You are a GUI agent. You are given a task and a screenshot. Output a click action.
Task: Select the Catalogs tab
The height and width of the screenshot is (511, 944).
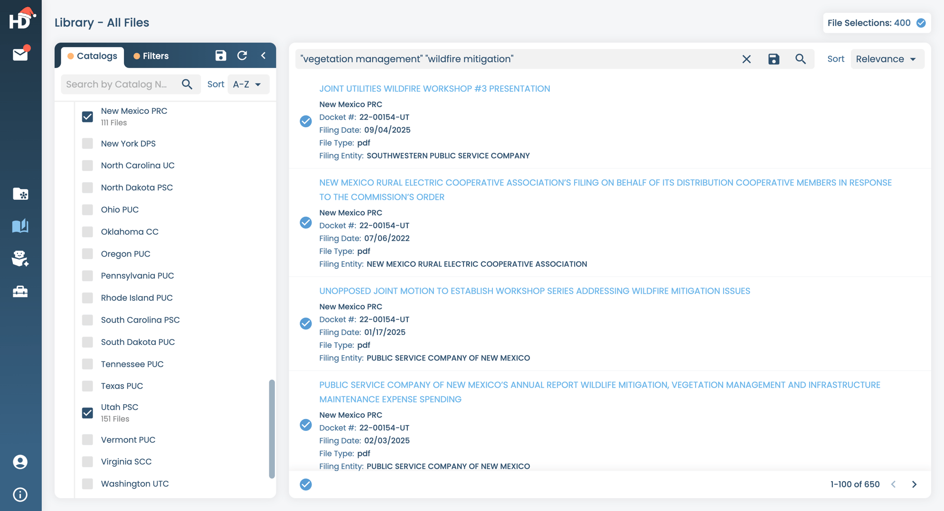pyautogui.click(x=92, y=56)
